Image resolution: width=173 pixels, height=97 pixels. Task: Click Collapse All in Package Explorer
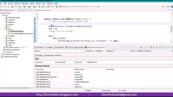click(x=19, y=10)
